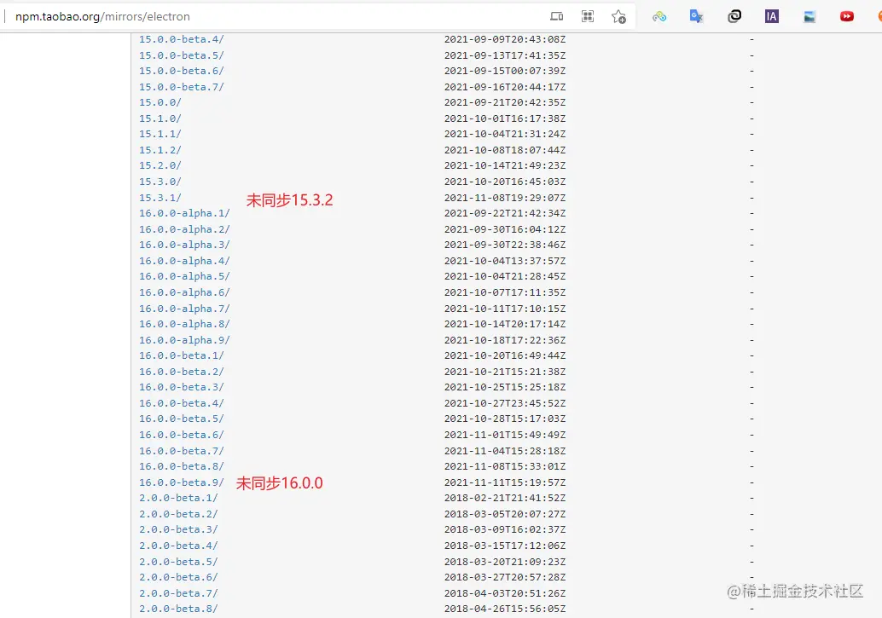Follow the 16.0.0-beta.9/ link
Screen dimensions: 882x618
click(181, 482)
